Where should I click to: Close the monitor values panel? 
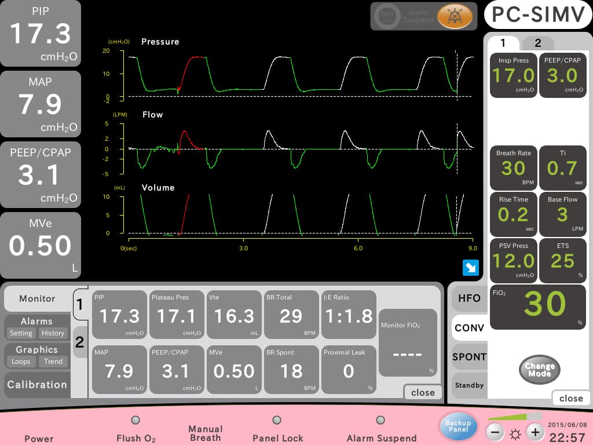423,392
